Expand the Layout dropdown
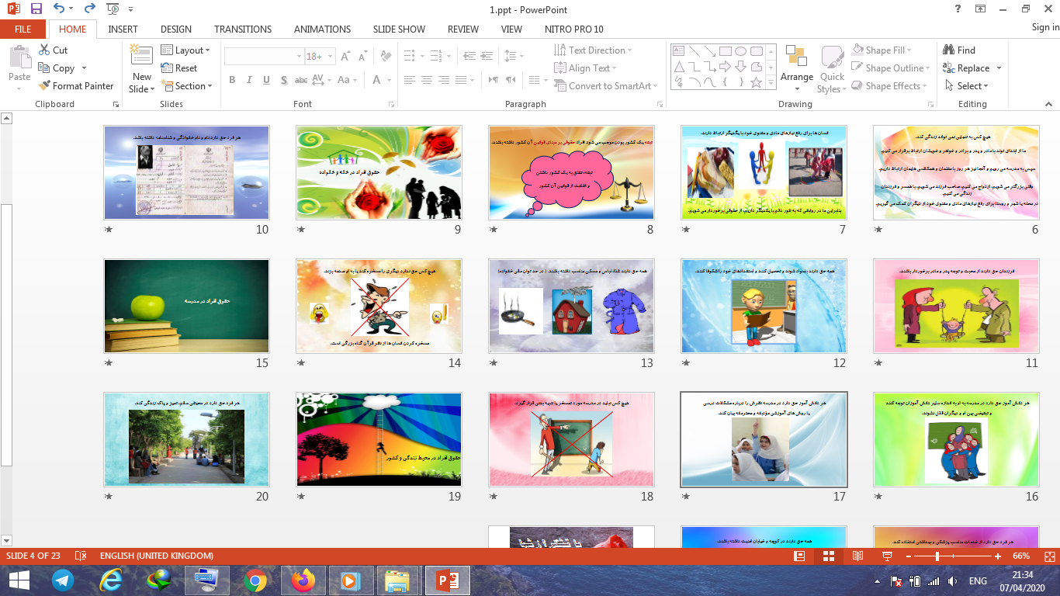 185,50
